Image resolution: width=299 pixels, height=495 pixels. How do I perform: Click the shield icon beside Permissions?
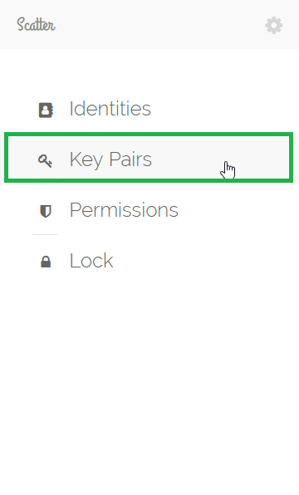tap(46, 211)
